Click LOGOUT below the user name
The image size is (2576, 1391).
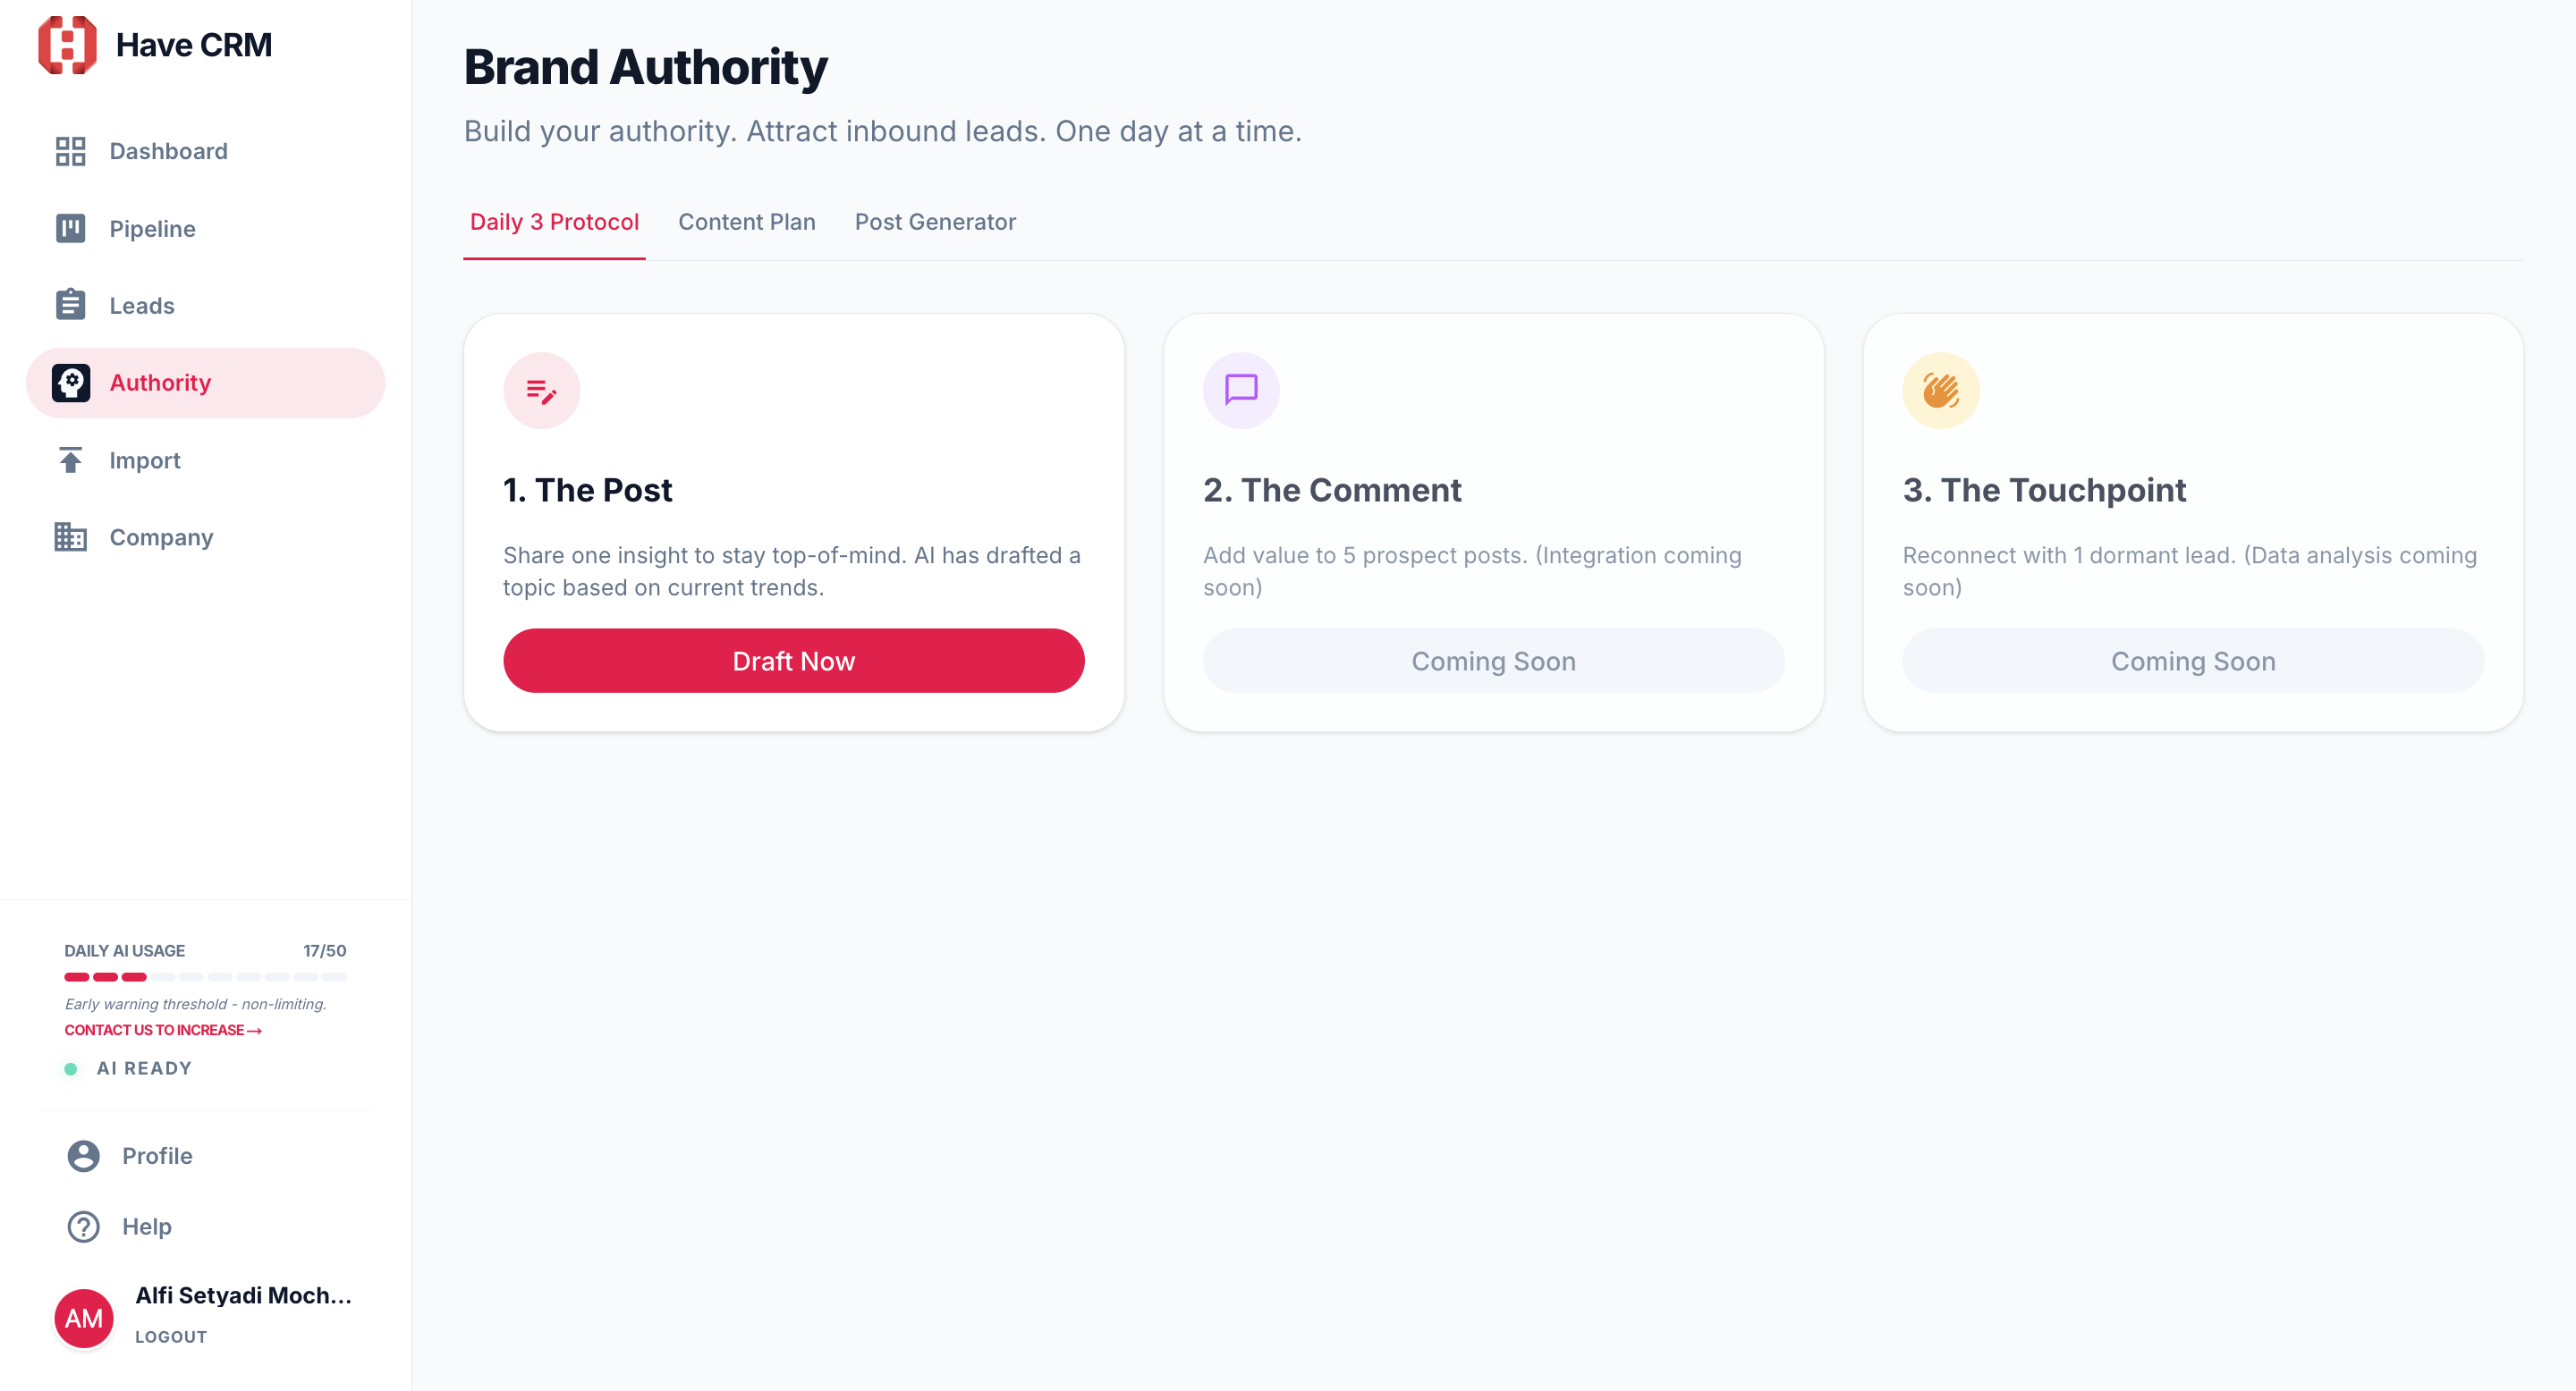coord(170,1336)
